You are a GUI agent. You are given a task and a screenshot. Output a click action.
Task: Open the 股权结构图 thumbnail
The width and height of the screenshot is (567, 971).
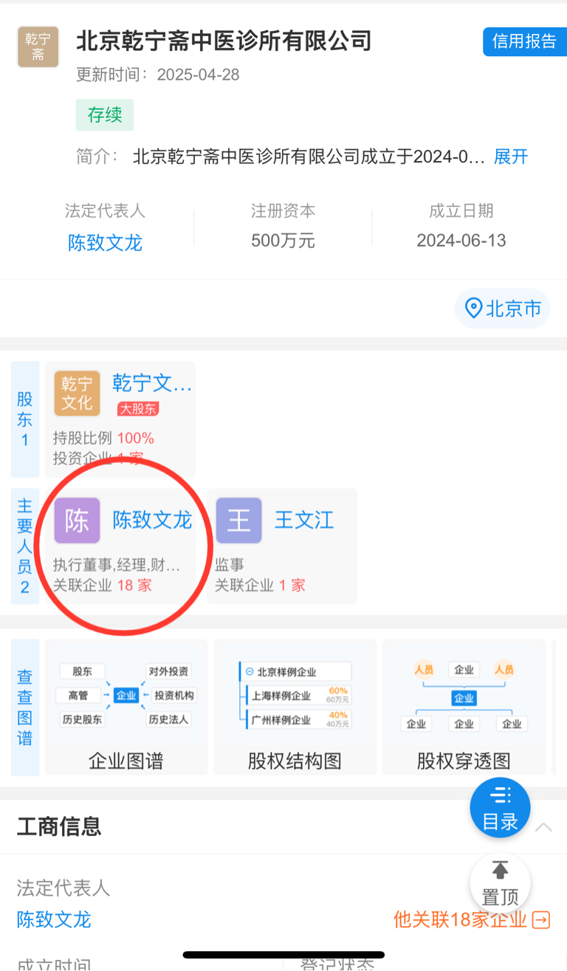295,707
